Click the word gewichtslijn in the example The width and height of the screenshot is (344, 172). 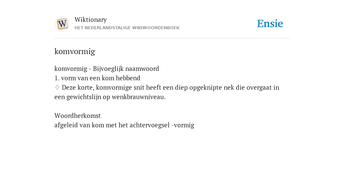84,97
